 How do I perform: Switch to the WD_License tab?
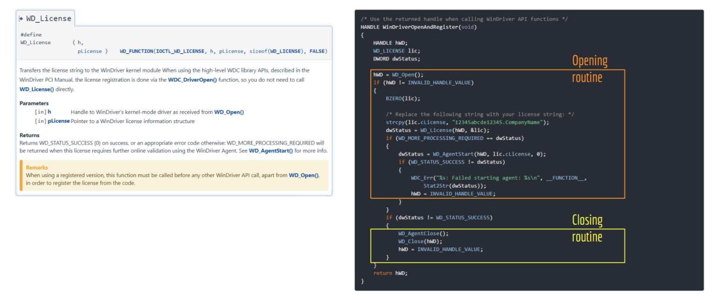49,18
